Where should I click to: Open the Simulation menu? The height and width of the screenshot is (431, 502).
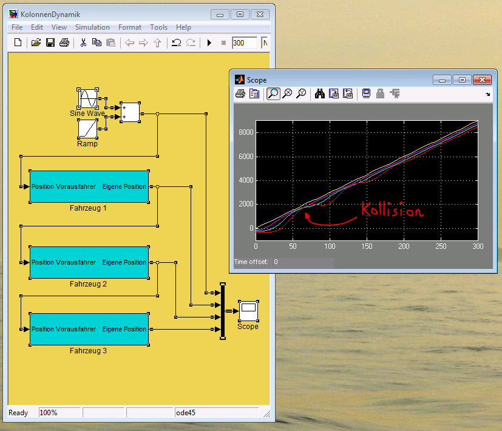pyautogui.click(x=92, y=27)
